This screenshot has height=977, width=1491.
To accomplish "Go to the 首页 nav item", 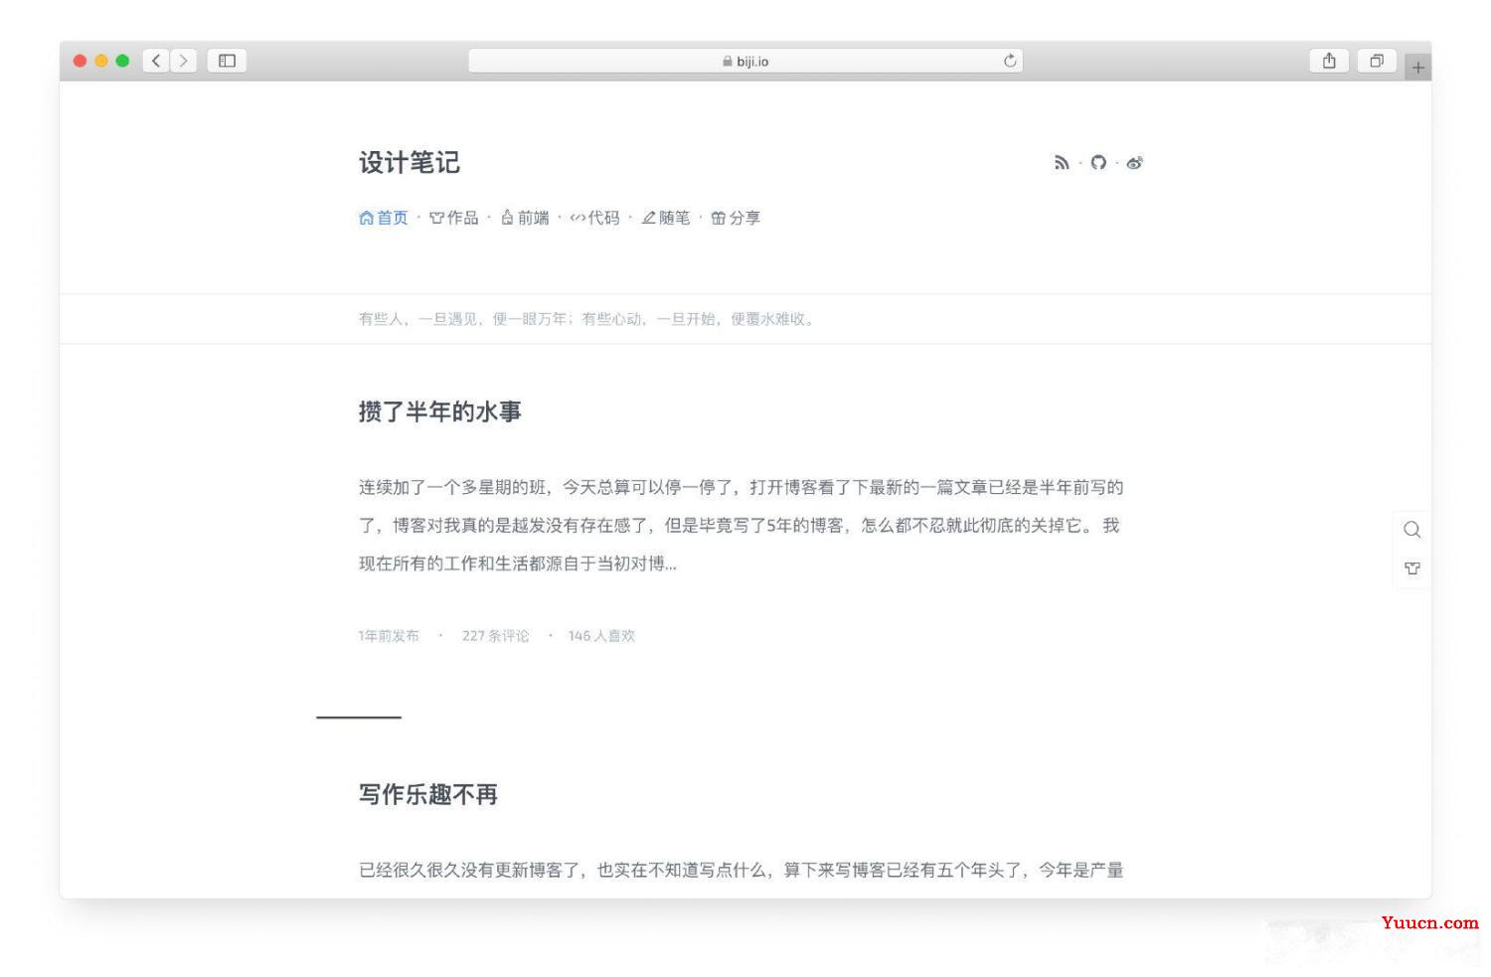I will click(x=384, y=218).
